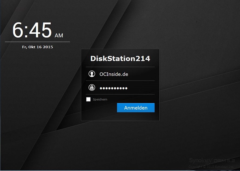Viewport: 240px width, 171px height.
Task: Select the masked password input field
Action: pyautogui.click(x=120, y=88)
